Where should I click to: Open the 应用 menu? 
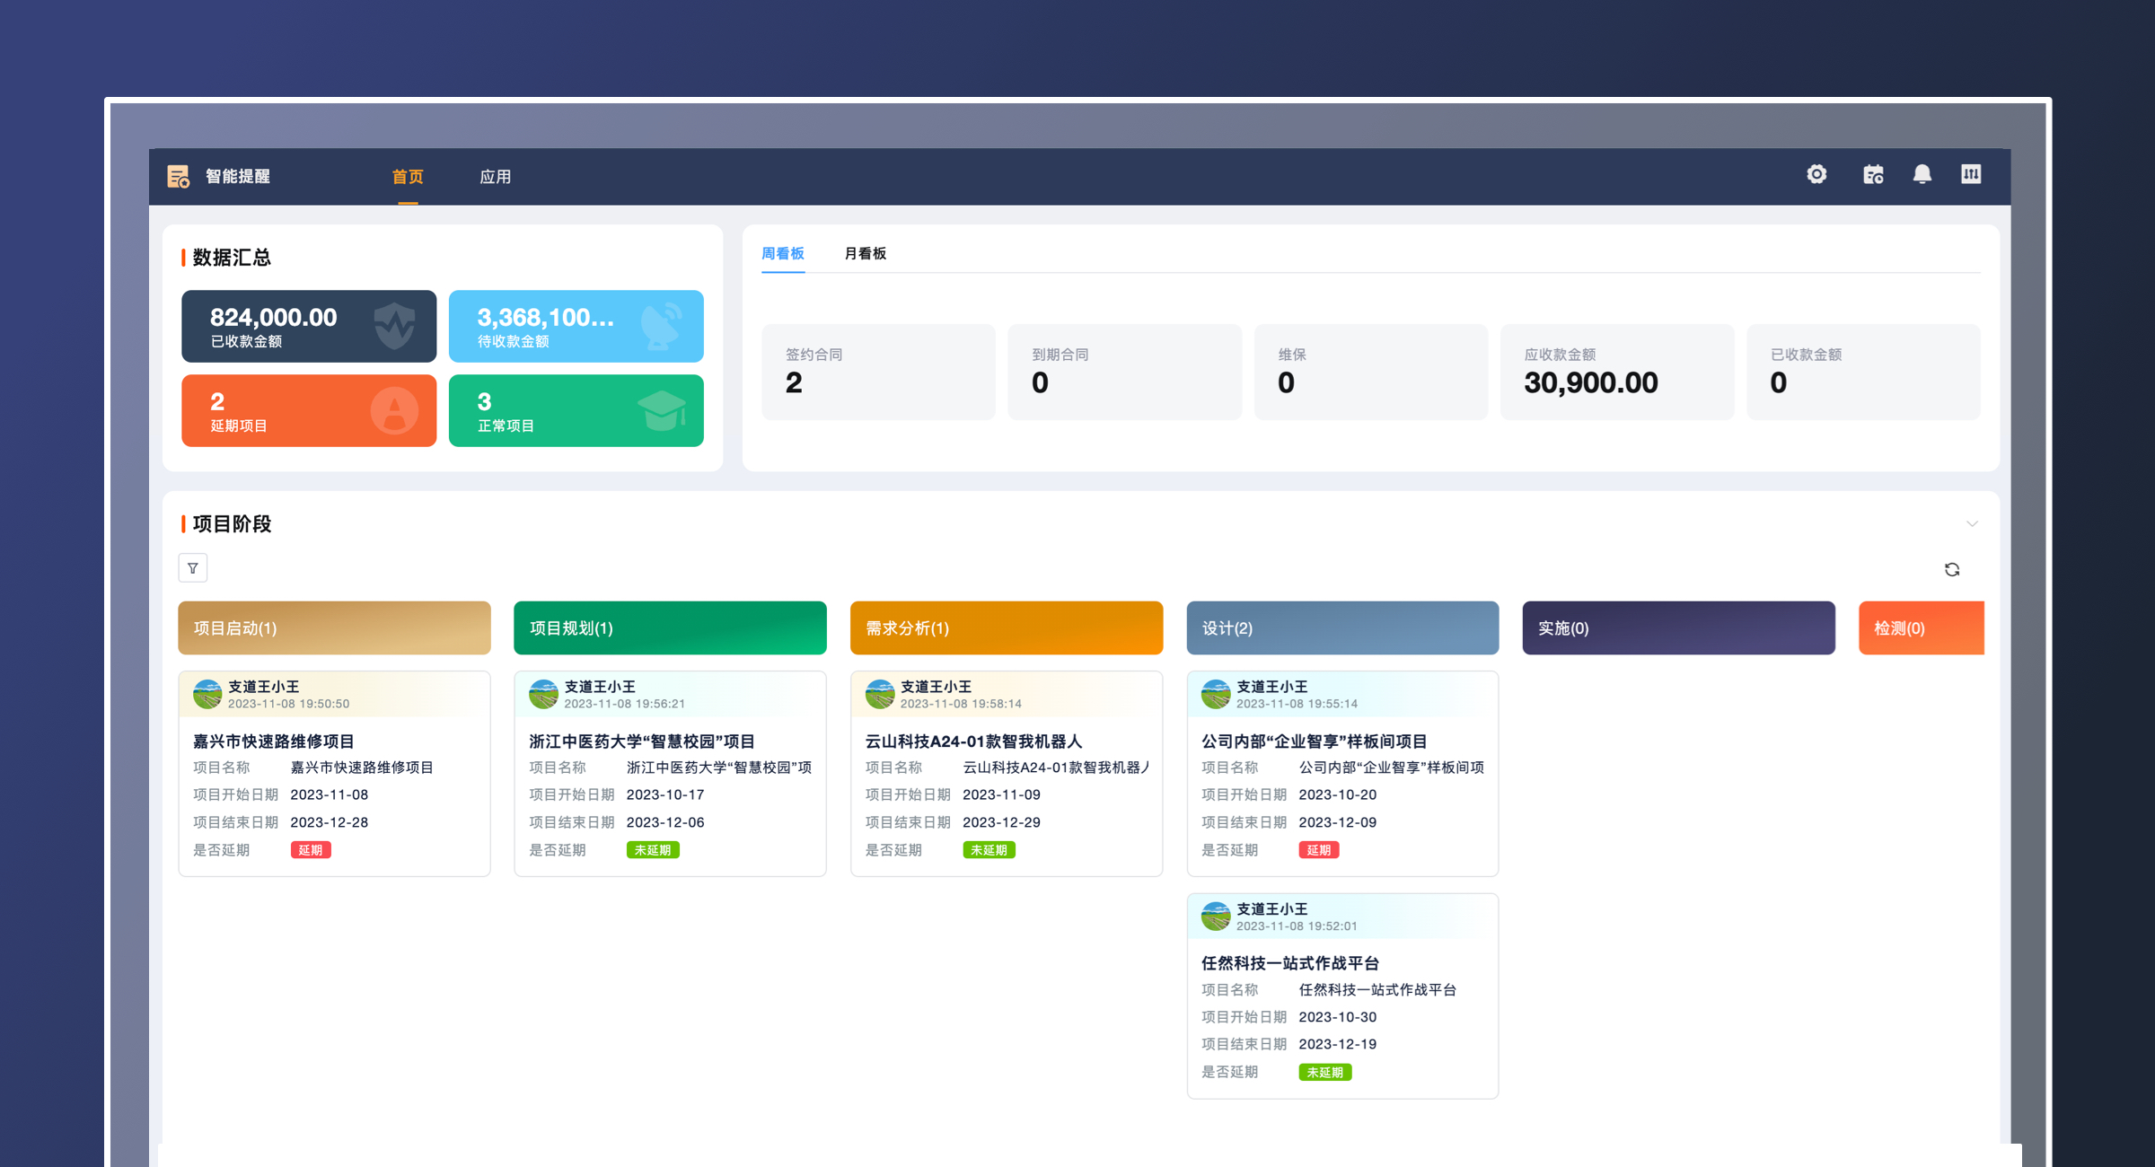(495, 177)
